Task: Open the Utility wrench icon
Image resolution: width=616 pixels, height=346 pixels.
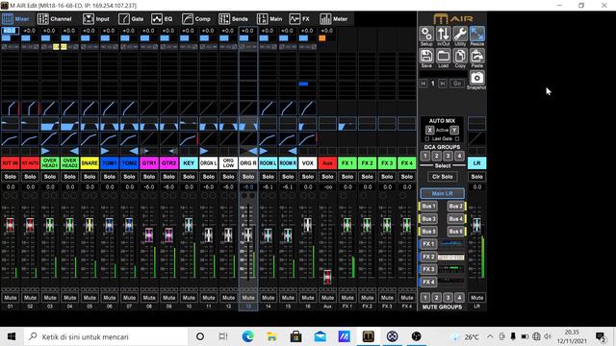Action: tap(460, 35)
